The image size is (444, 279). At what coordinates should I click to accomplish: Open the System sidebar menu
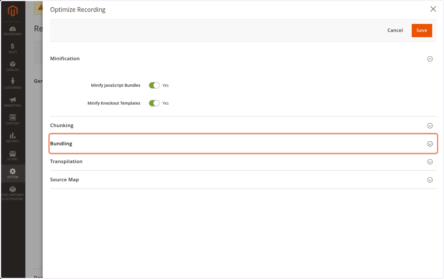tap(13, 173)
